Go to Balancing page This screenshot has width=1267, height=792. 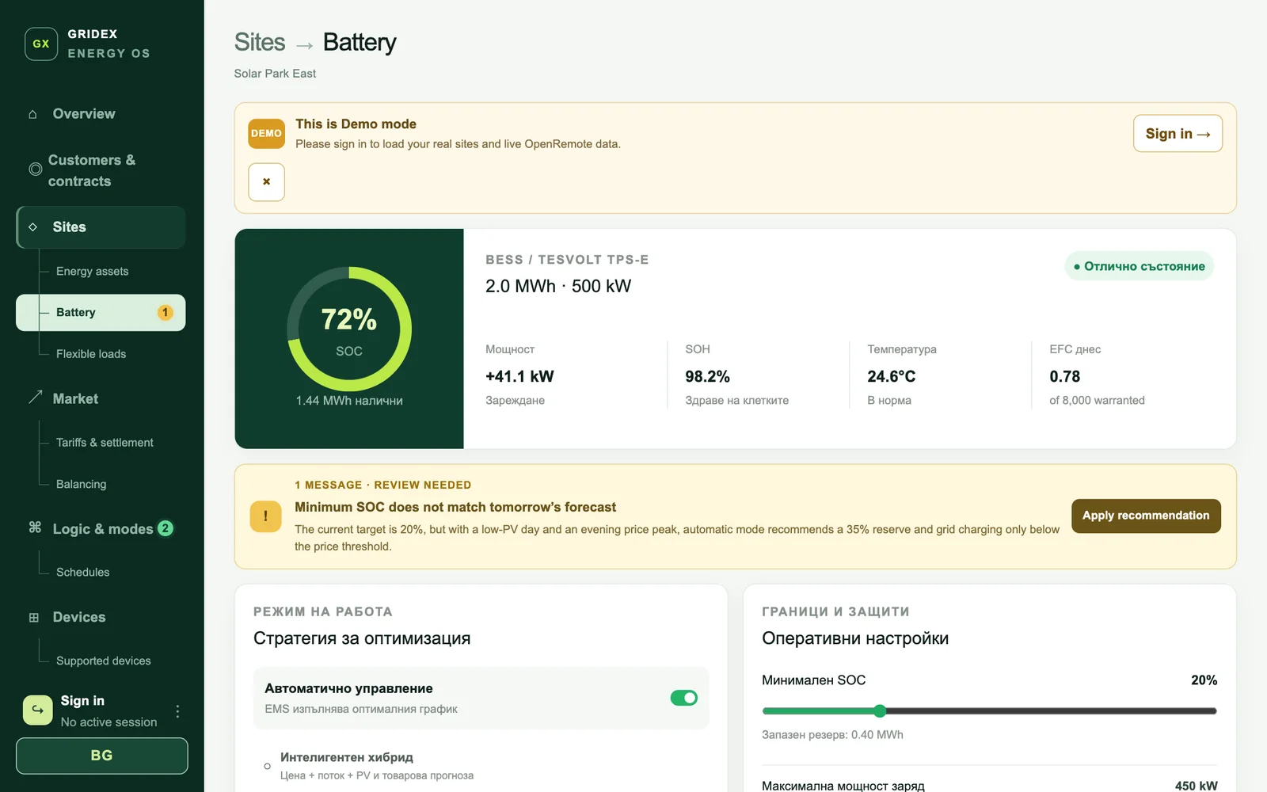[x=81, y=484]
